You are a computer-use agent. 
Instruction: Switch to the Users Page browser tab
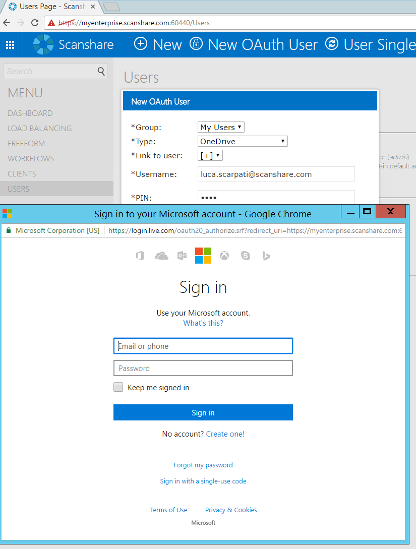52,7
